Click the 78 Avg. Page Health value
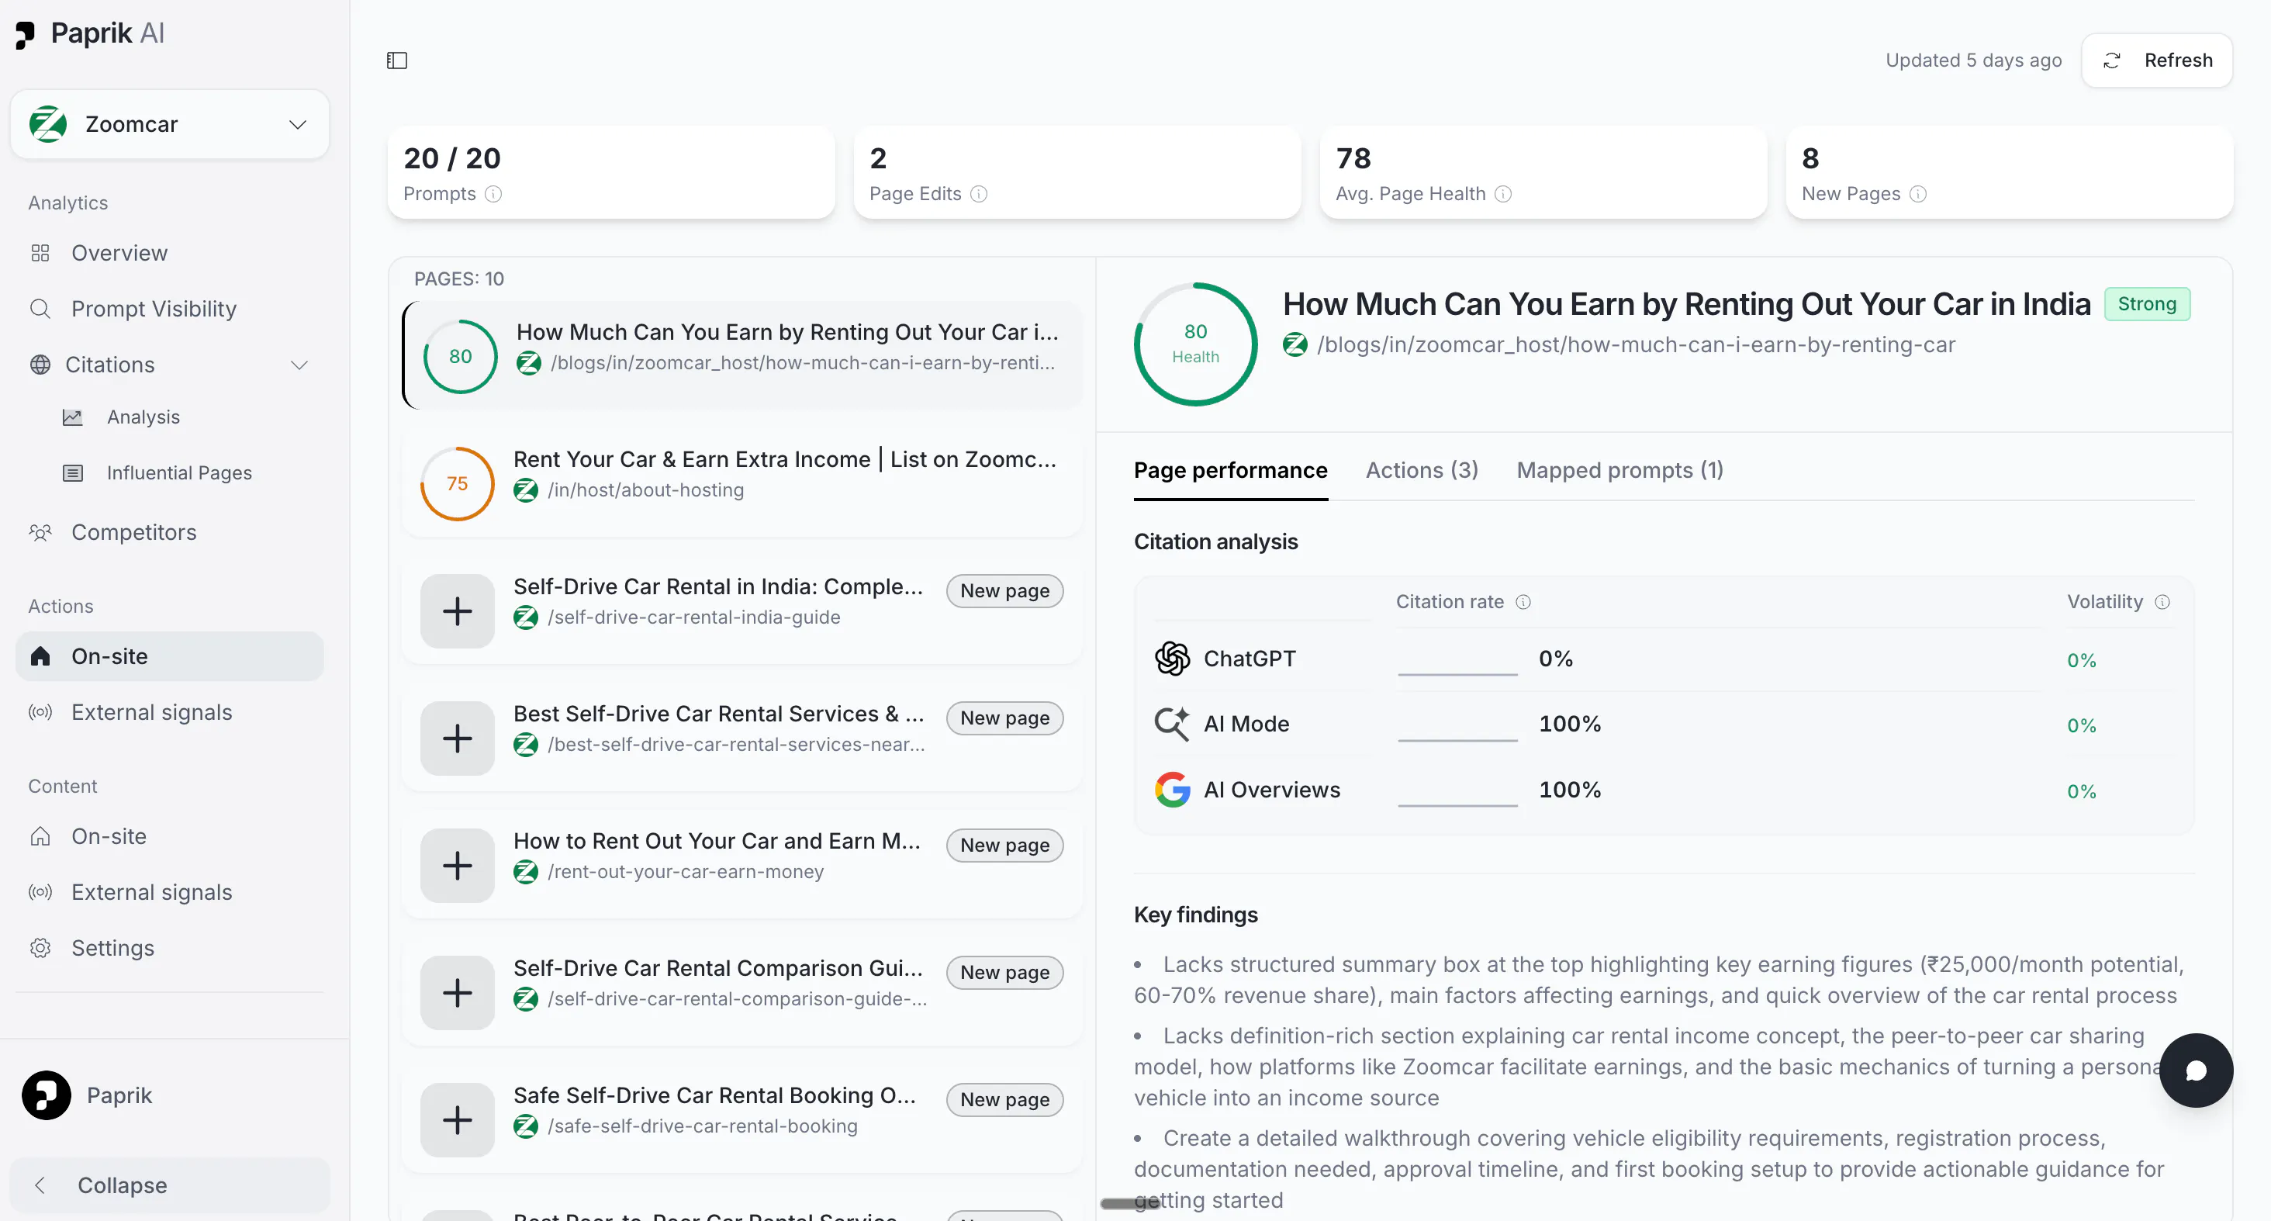The image size is (2271, 1221). coord(1353,159)
